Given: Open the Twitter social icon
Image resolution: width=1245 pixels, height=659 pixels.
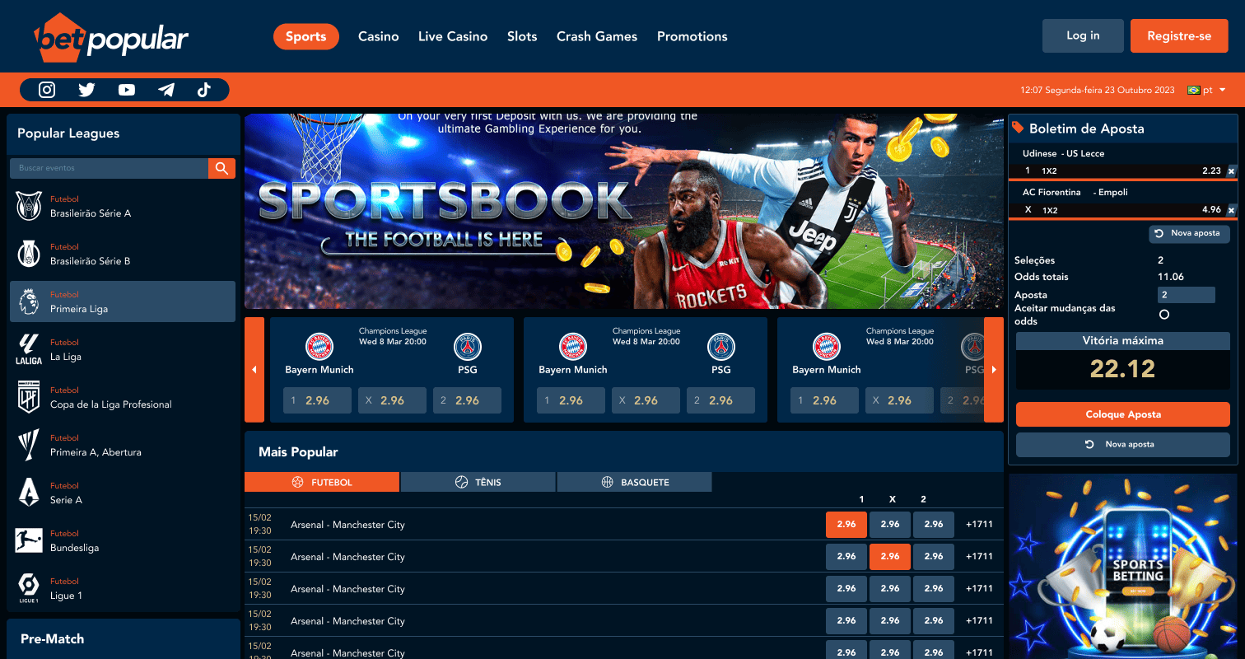Looking at the screenshot, I should (x=86, y=90).
